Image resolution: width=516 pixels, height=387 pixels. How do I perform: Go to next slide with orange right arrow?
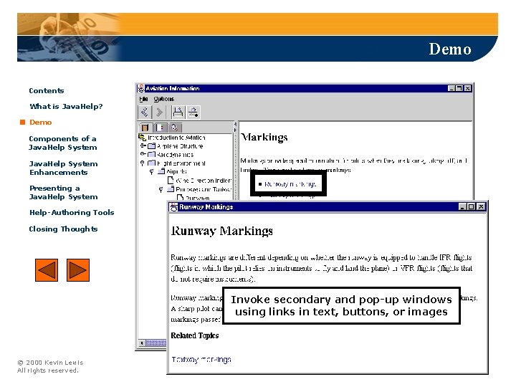(x=78, y=270)
